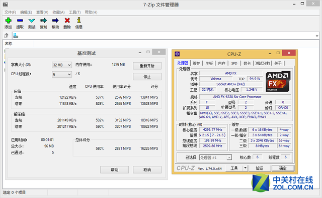Viewport: 322px width, 198px height.
Task: Expand CPU-Z 工具 button dropdown arrow
Action: click(245, 168)
